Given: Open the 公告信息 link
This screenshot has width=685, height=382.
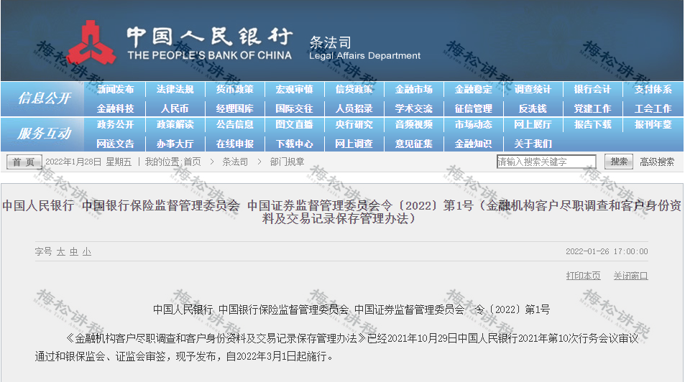Looking at the screenshot, I should (x=234, y=125).
